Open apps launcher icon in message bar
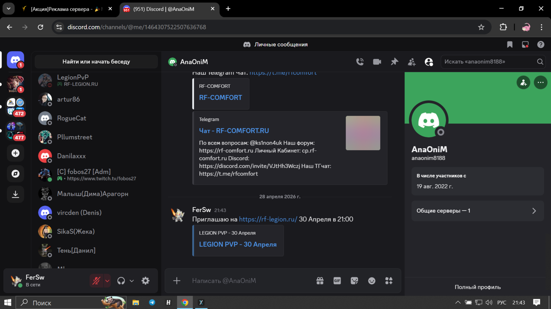Screen dimensions: 551x309 [x=389, y=281]
